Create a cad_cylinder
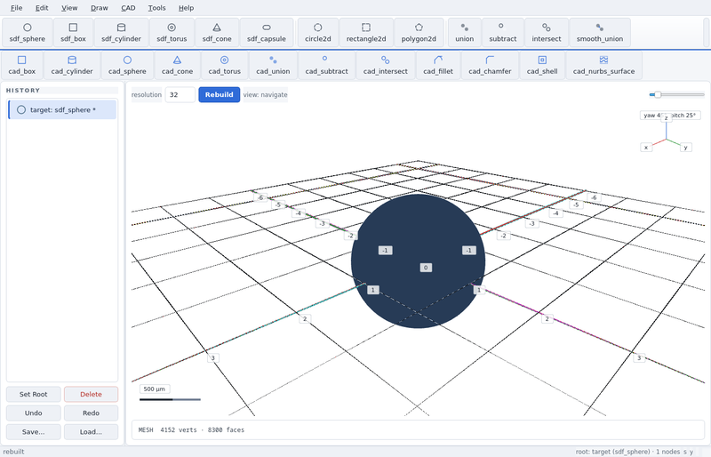Image resolution: width=711 pixels, height=457 pixels. 72,66
